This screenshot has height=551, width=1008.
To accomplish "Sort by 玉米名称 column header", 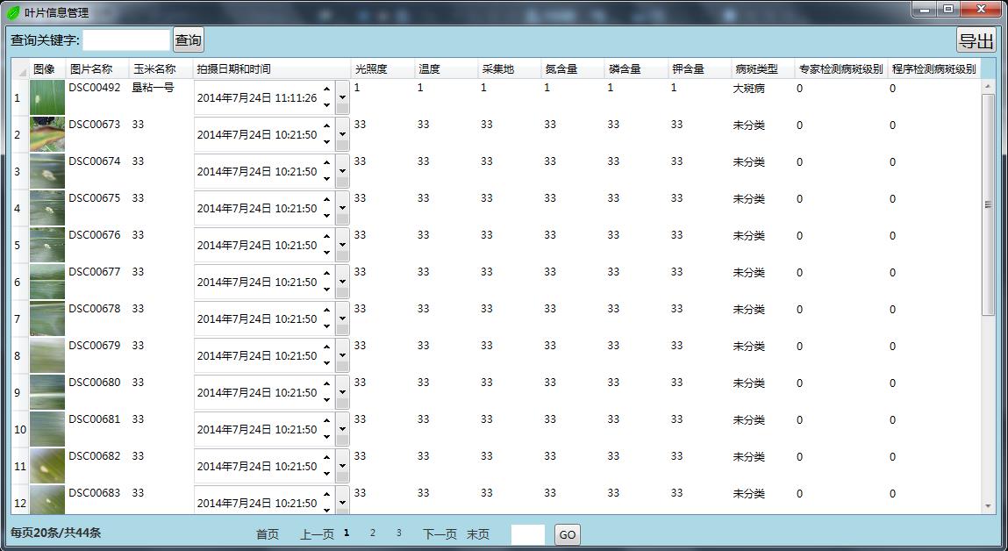I will (161, 68).
